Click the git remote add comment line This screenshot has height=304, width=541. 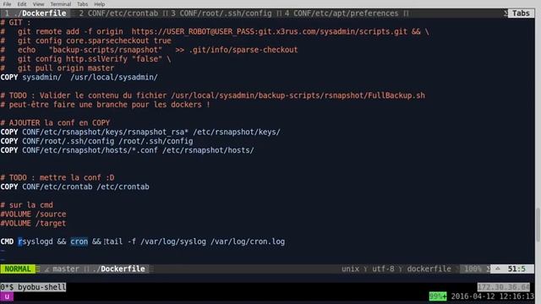(x=215, y=32)
